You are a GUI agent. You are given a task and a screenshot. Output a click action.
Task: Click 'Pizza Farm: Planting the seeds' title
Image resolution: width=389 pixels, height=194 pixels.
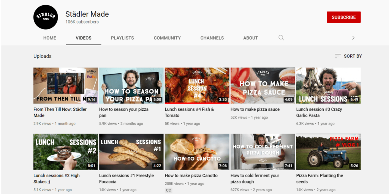(x=319, y=178)
